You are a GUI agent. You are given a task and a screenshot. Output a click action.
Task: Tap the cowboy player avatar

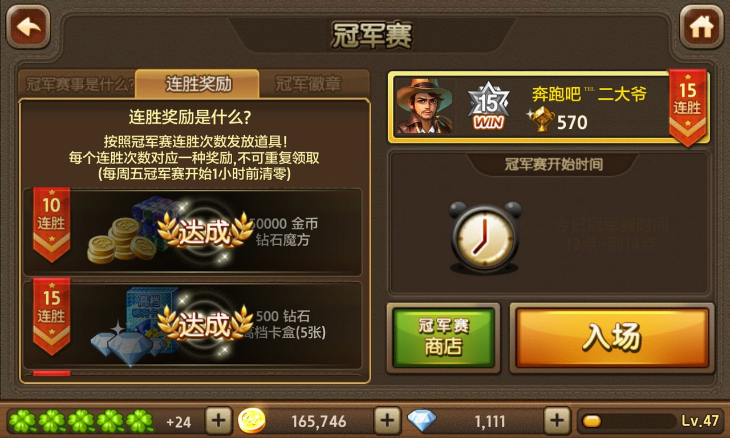424,106
